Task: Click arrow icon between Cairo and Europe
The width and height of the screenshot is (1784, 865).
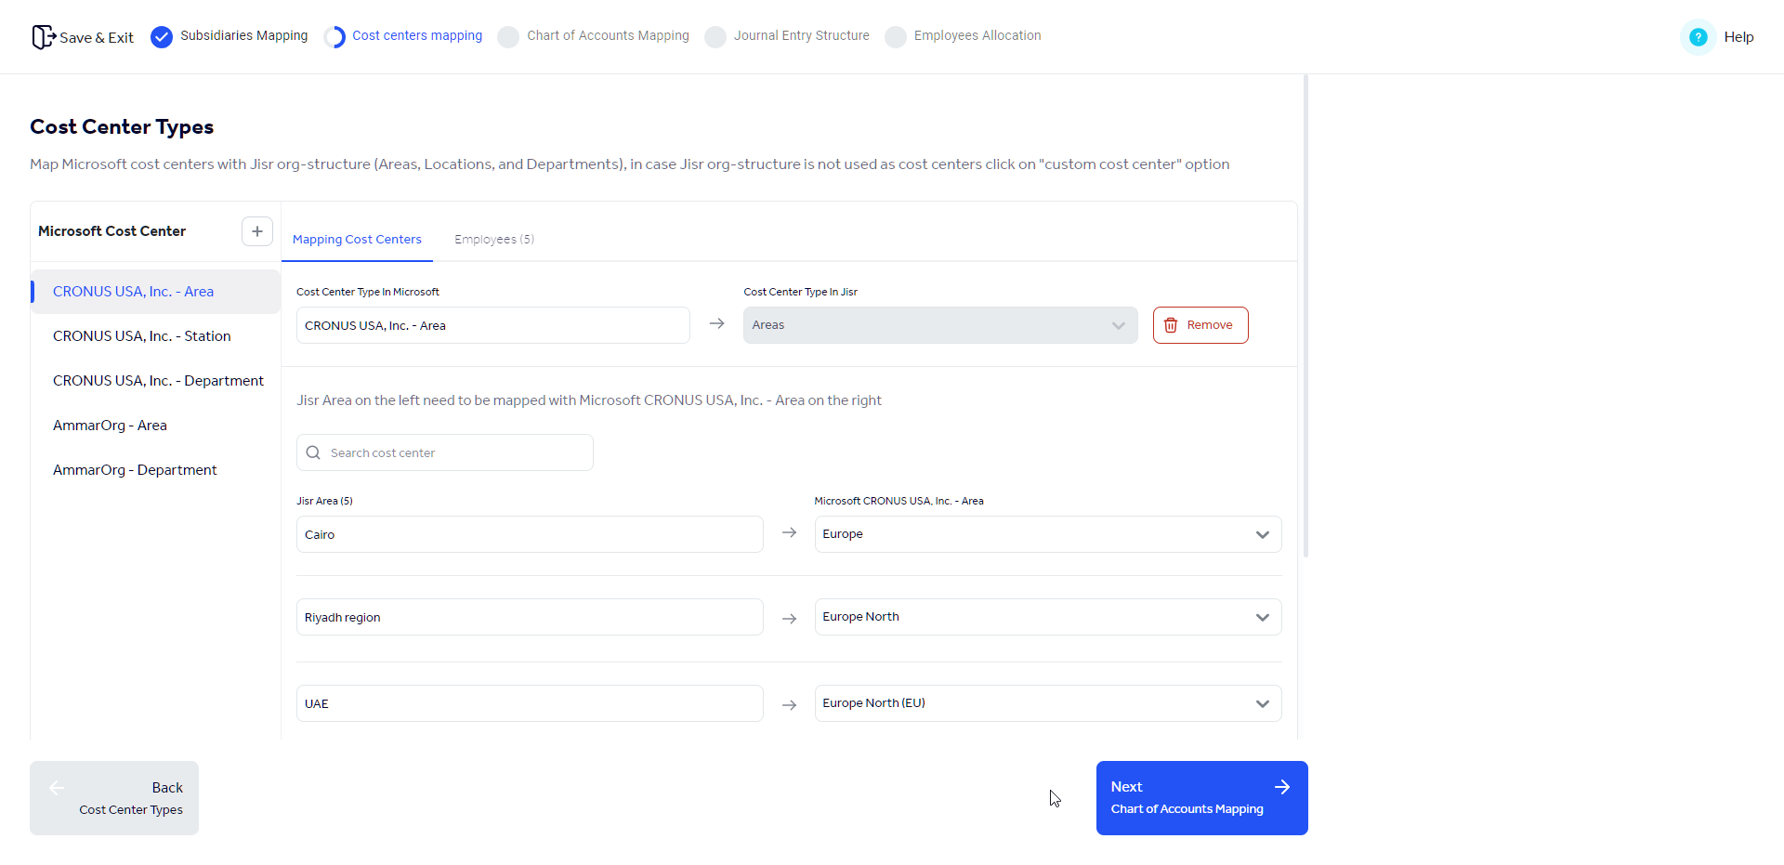Action: 789,533
